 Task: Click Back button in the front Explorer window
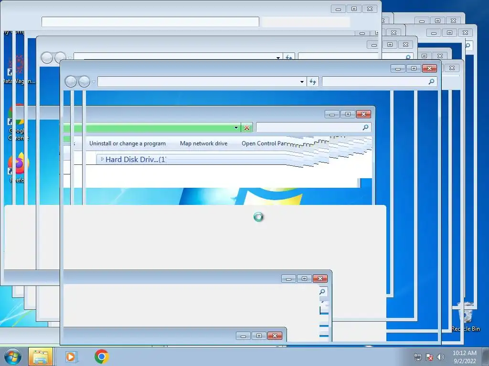(x=71, y=81)
